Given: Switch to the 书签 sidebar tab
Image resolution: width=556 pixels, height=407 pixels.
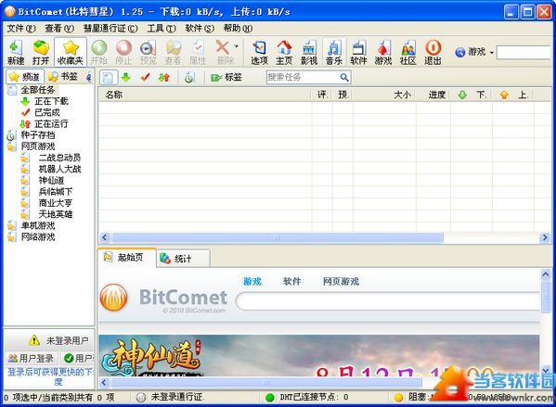Looking at the screenshot, I should tap(63, 77).
